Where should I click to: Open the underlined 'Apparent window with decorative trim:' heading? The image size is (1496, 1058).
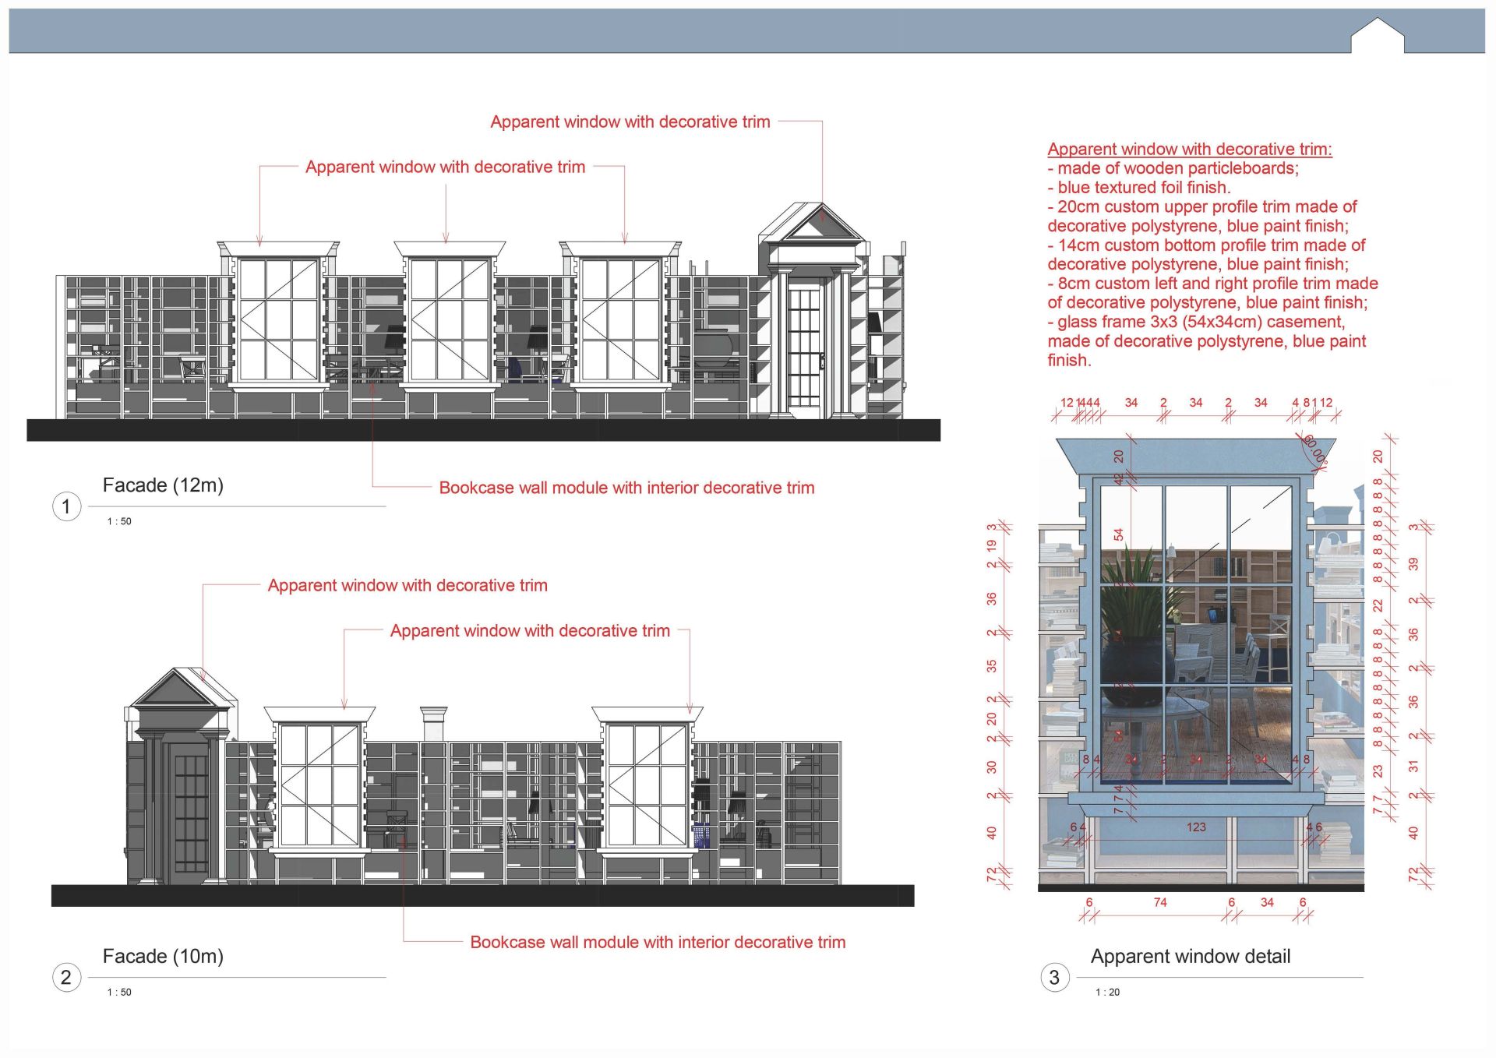(1189, 149)
